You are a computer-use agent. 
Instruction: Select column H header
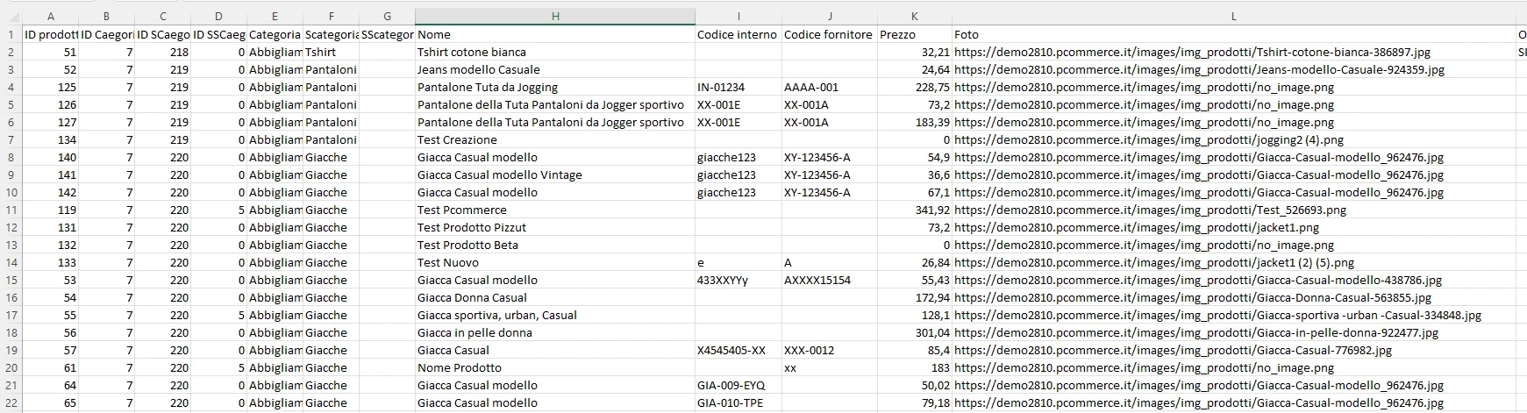555,16
